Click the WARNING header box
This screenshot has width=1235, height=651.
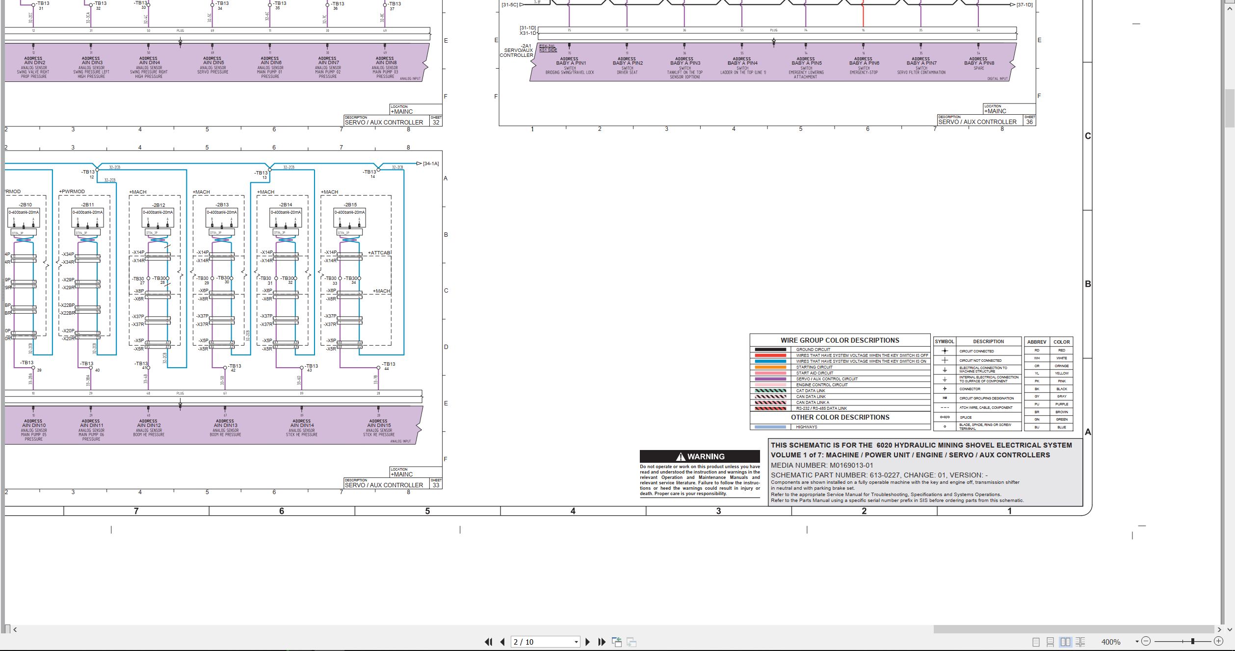700,456
